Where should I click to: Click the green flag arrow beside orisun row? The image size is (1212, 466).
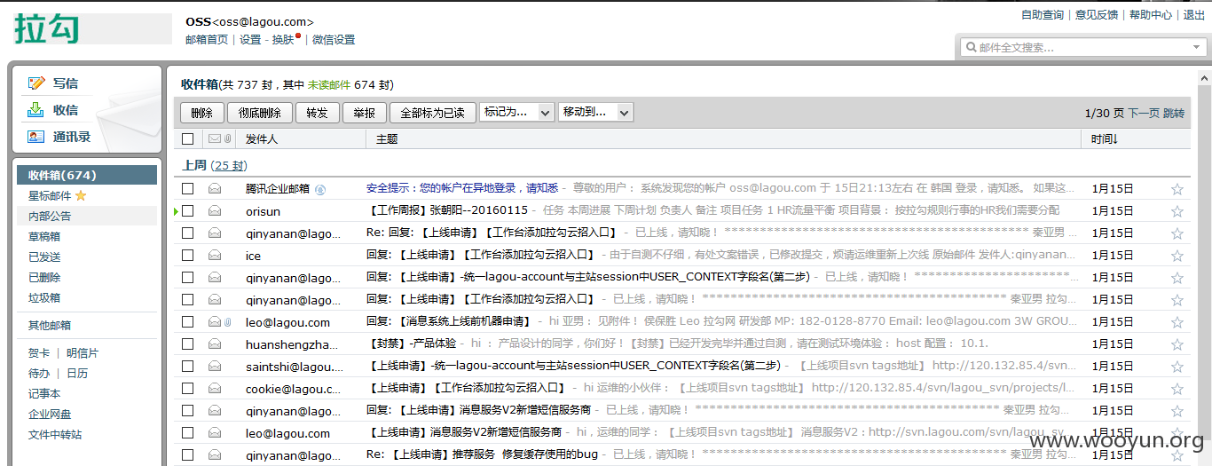[x=177, y=211]
